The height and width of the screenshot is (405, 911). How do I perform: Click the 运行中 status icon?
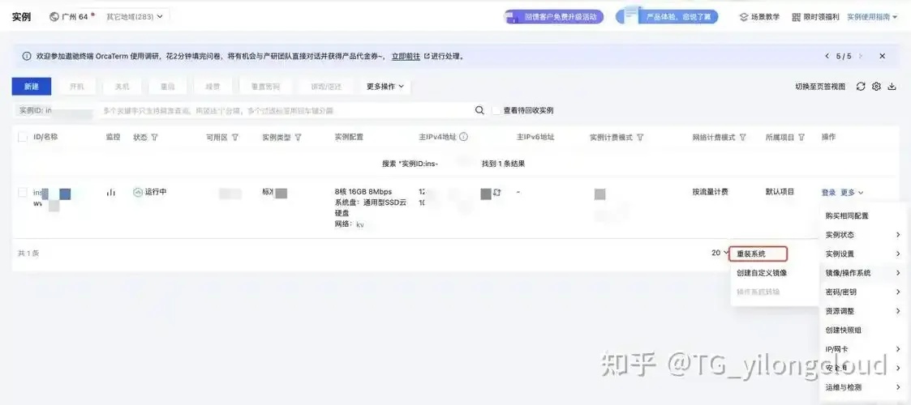(x=138, y=192)
